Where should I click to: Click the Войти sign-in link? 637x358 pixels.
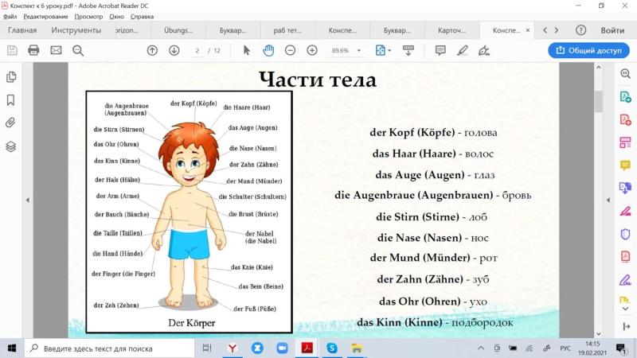click(x=612, y=30)
